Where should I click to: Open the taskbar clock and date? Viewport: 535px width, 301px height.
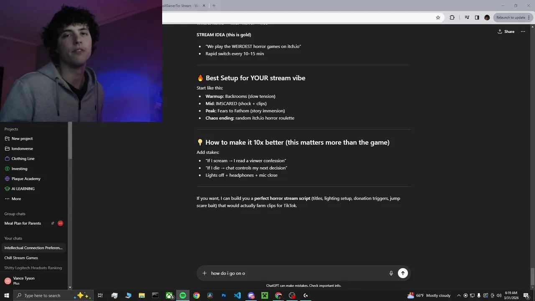click(x=511, y=296)
